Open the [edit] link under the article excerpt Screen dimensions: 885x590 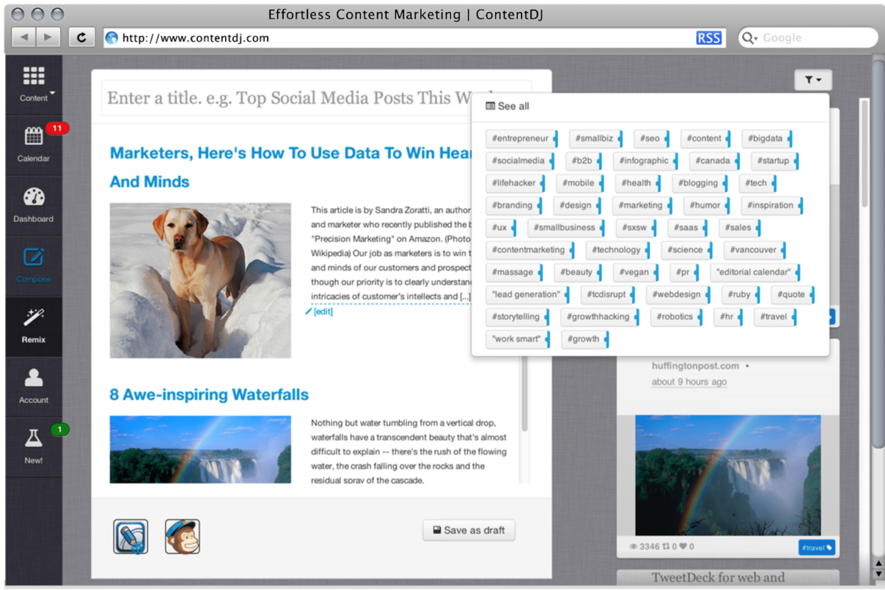tap(322, 311)
